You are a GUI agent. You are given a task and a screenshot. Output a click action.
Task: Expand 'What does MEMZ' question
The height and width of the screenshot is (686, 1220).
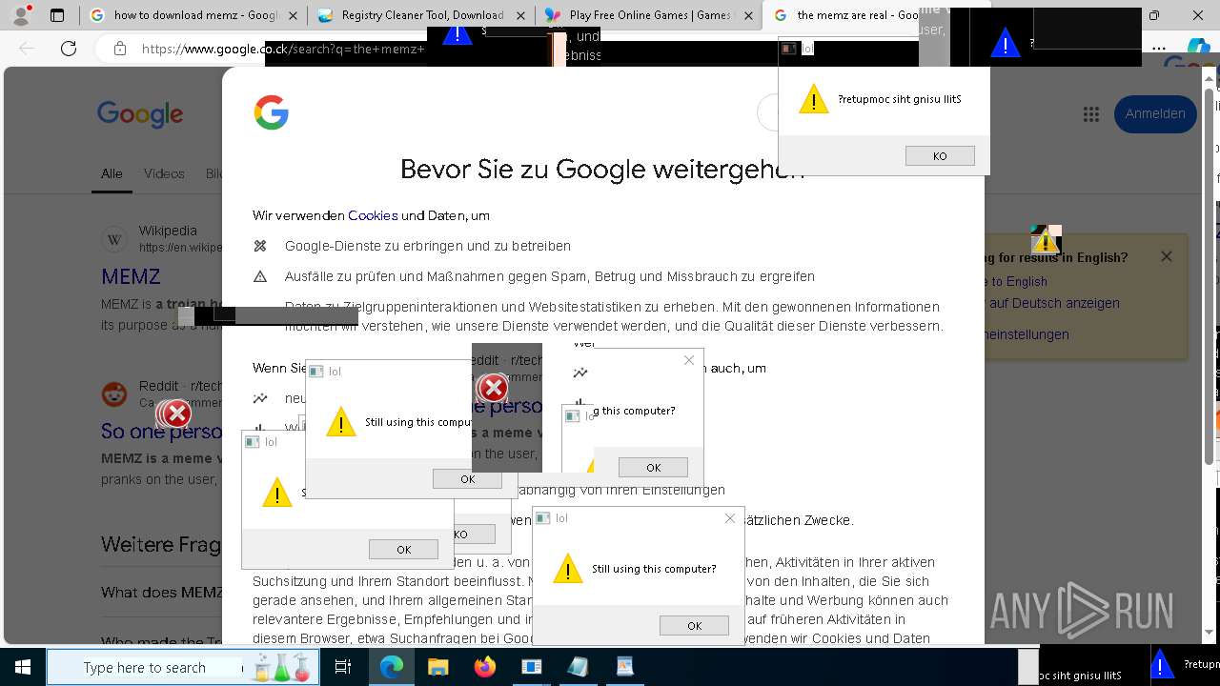pyautogui.click(x=161, y=593)
